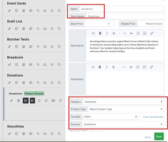This screenshot has height=142, width=168.
Task: Toggle strikethrough in the Description toolbar
Action: tap(114, 33)
